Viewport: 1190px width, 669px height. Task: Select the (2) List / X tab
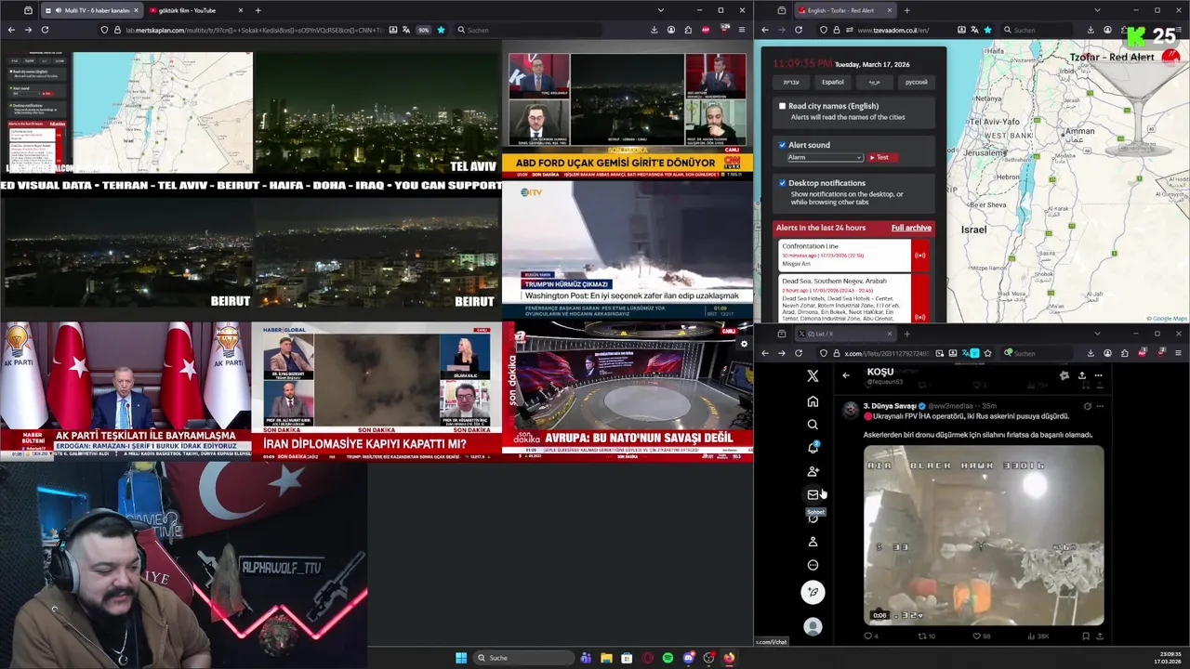pos(844,334)
